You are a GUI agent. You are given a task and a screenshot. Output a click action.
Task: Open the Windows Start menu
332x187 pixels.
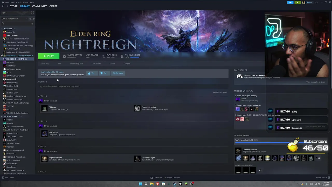coord(140,184)
